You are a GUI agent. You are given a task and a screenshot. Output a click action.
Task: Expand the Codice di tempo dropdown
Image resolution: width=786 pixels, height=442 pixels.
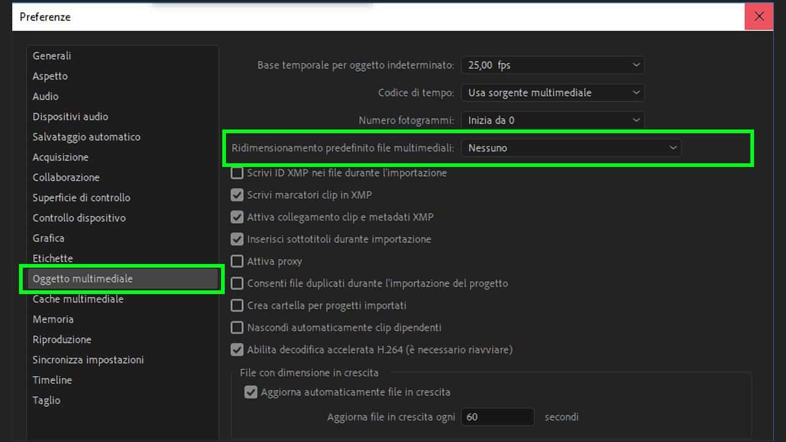(552, 93)
